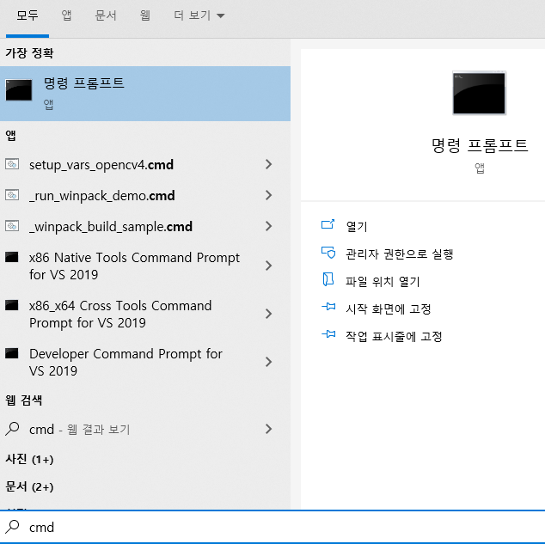Click the 열기 open icon
This screenshot has width=545, height=544.
(328, 225)
